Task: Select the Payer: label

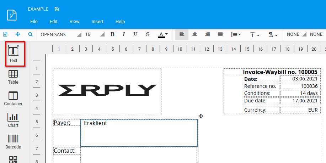Action: [62, 123]
